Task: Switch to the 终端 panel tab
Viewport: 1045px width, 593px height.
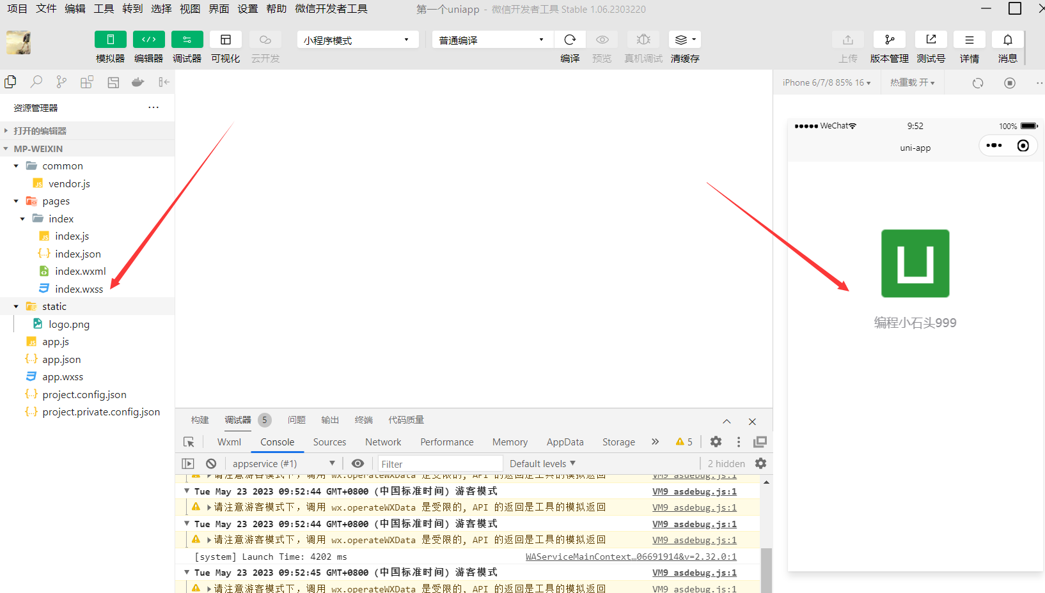Action: click(364, 420)
